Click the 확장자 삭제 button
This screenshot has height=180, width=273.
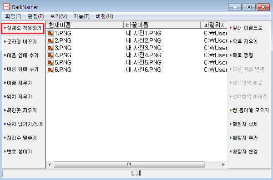[243, 124]
